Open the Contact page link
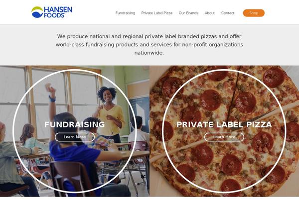 [228, 13]
